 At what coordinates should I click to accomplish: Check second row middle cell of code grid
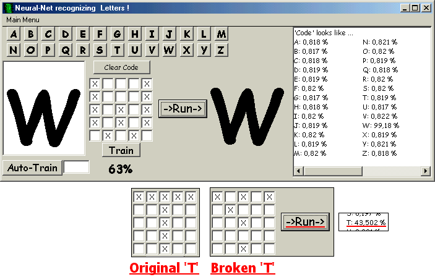point(121,97)
